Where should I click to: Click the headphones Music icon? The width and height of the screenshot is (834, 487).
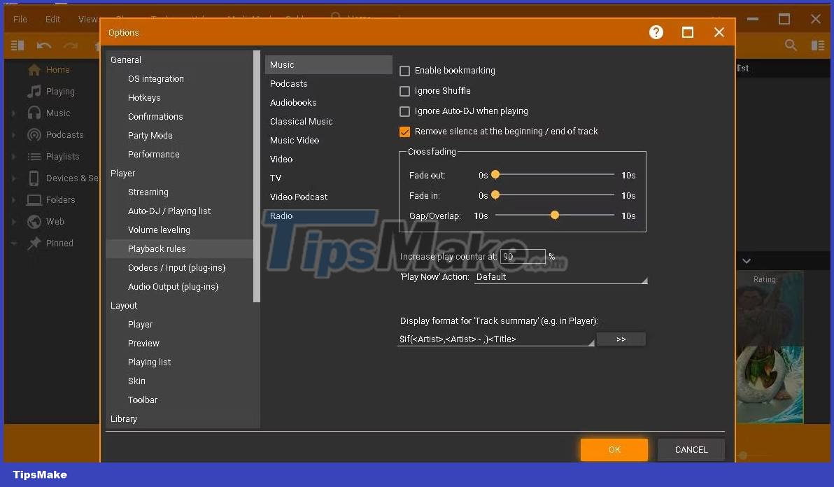point(34,113)
